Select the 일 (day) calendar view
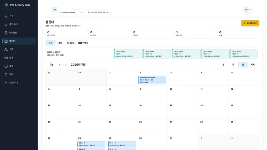This screenshot has width=267, height=150. [x=224, y=65]
